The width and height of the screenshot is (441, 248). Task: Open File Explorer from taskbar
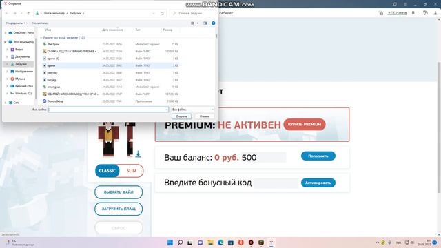[210, 242]
